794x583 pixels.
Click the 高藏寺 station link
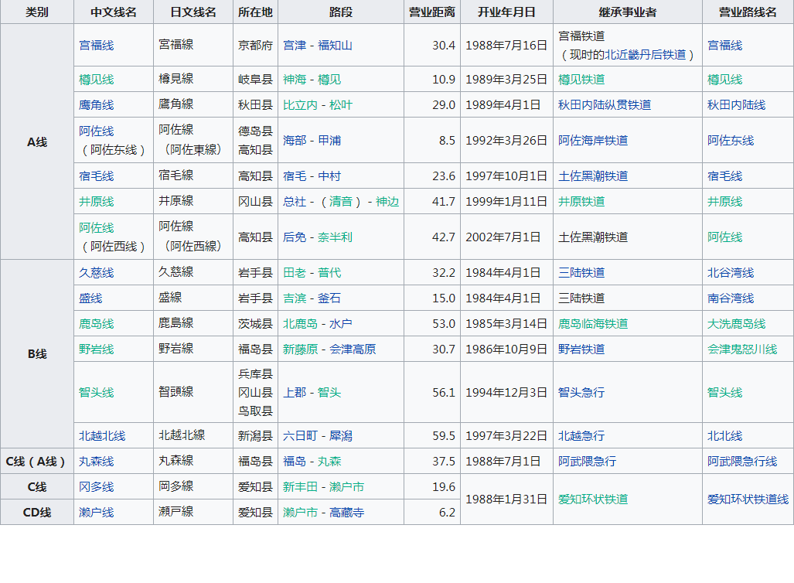[347, 513]
